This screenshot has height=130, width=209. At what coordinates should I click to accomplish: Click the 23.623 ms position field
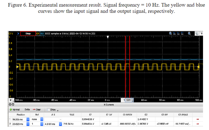(x=19, y=124)
